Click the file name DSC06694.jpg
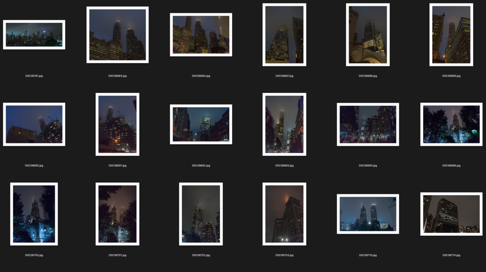This screenshot has width=486, height=272. pos(368,166)
